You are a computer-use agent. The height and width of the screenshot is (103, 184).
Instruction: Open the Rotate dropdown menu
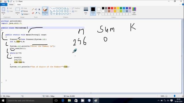(25, 14)
